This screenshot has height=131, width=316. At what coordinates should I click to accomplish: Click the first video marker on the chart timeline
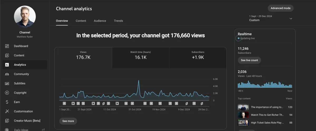(64, 104)
